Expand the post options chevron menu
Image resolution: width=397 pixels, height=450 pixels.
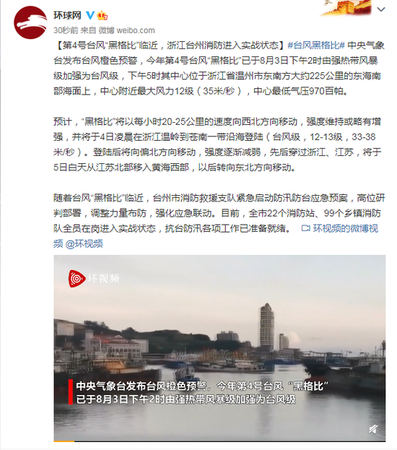(x=380, y=9)
